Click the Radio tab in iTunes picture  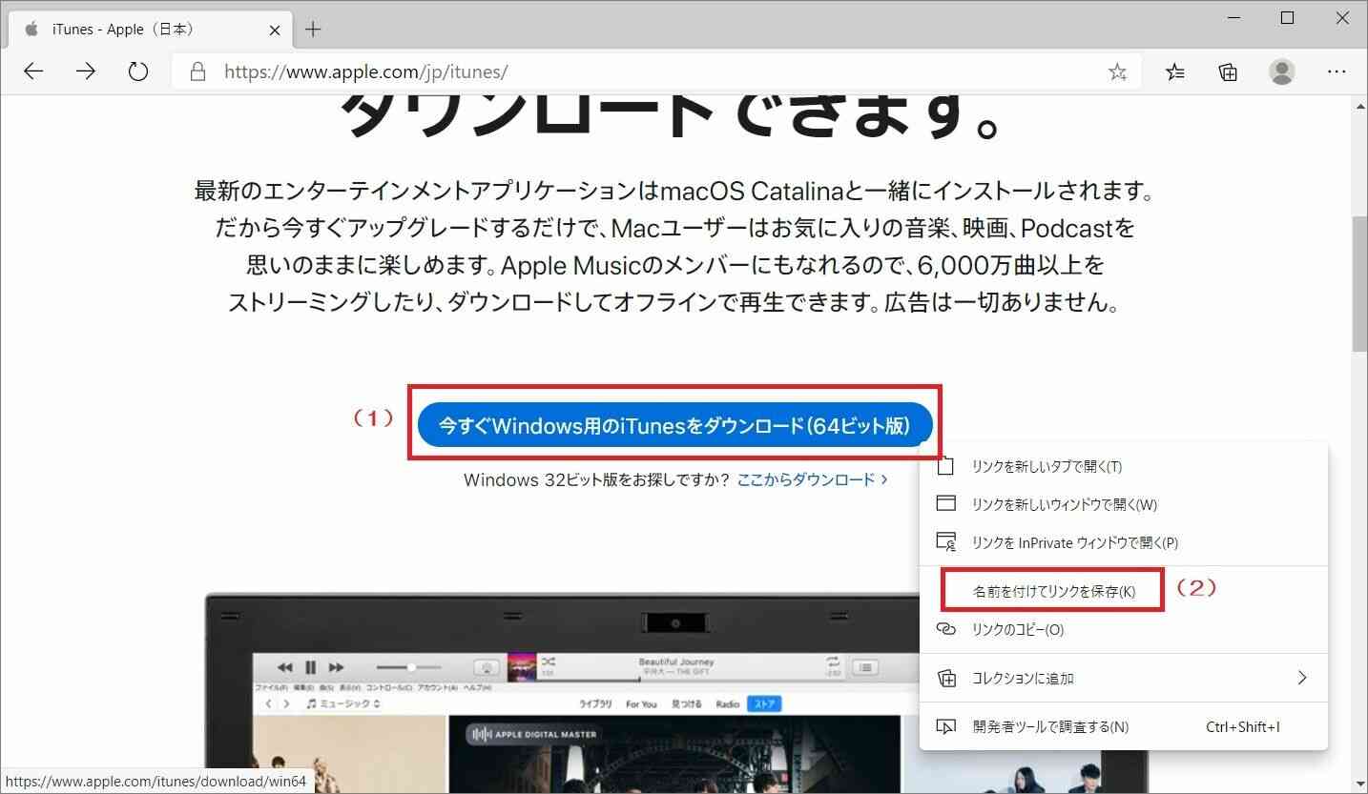pyautogui.click(x=728, y=704)
